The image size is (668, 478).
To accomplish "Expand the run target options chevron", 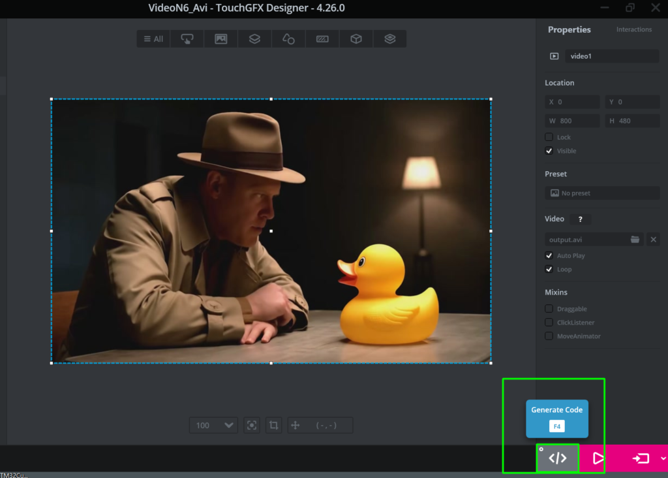I will coord(663,458).
